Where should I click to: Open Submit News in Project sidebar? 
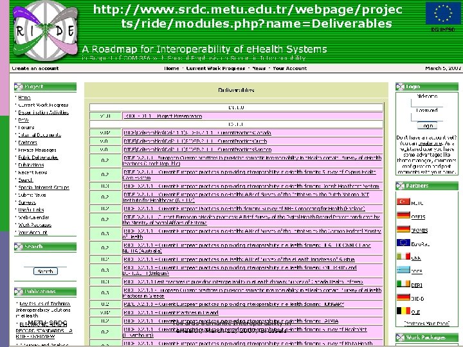(32, 195)
